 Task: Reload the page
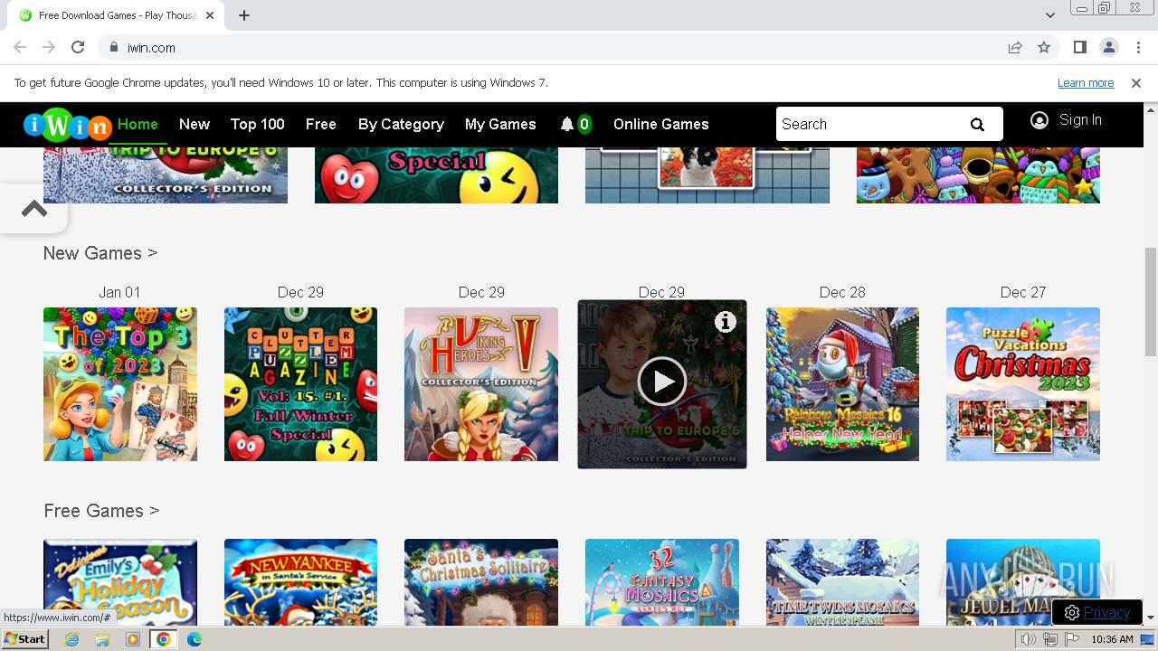(x=78, y=47)
